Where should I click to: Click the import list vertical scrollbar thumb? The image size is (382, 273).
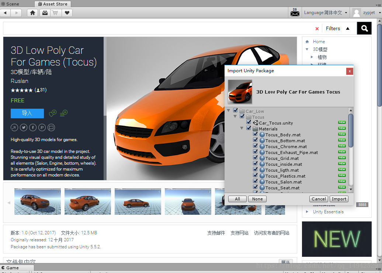click(351, 130)
